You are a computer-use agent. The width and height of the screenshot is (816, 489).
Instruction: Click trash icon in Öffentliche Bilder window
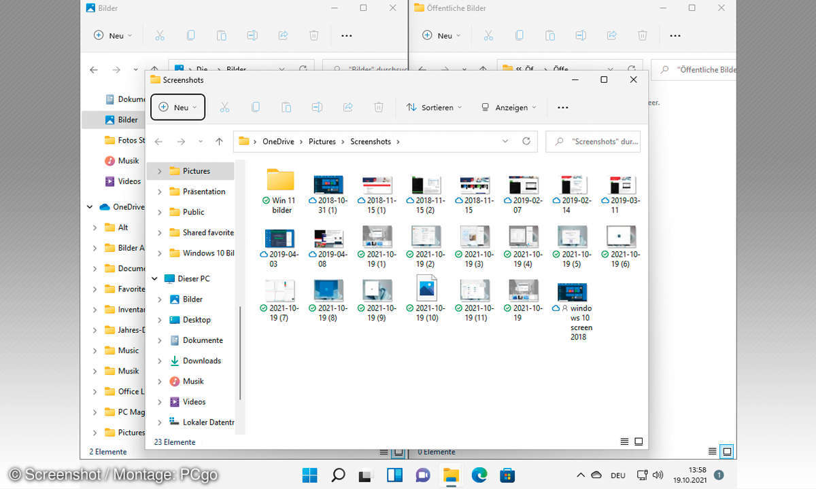point(642,35)
